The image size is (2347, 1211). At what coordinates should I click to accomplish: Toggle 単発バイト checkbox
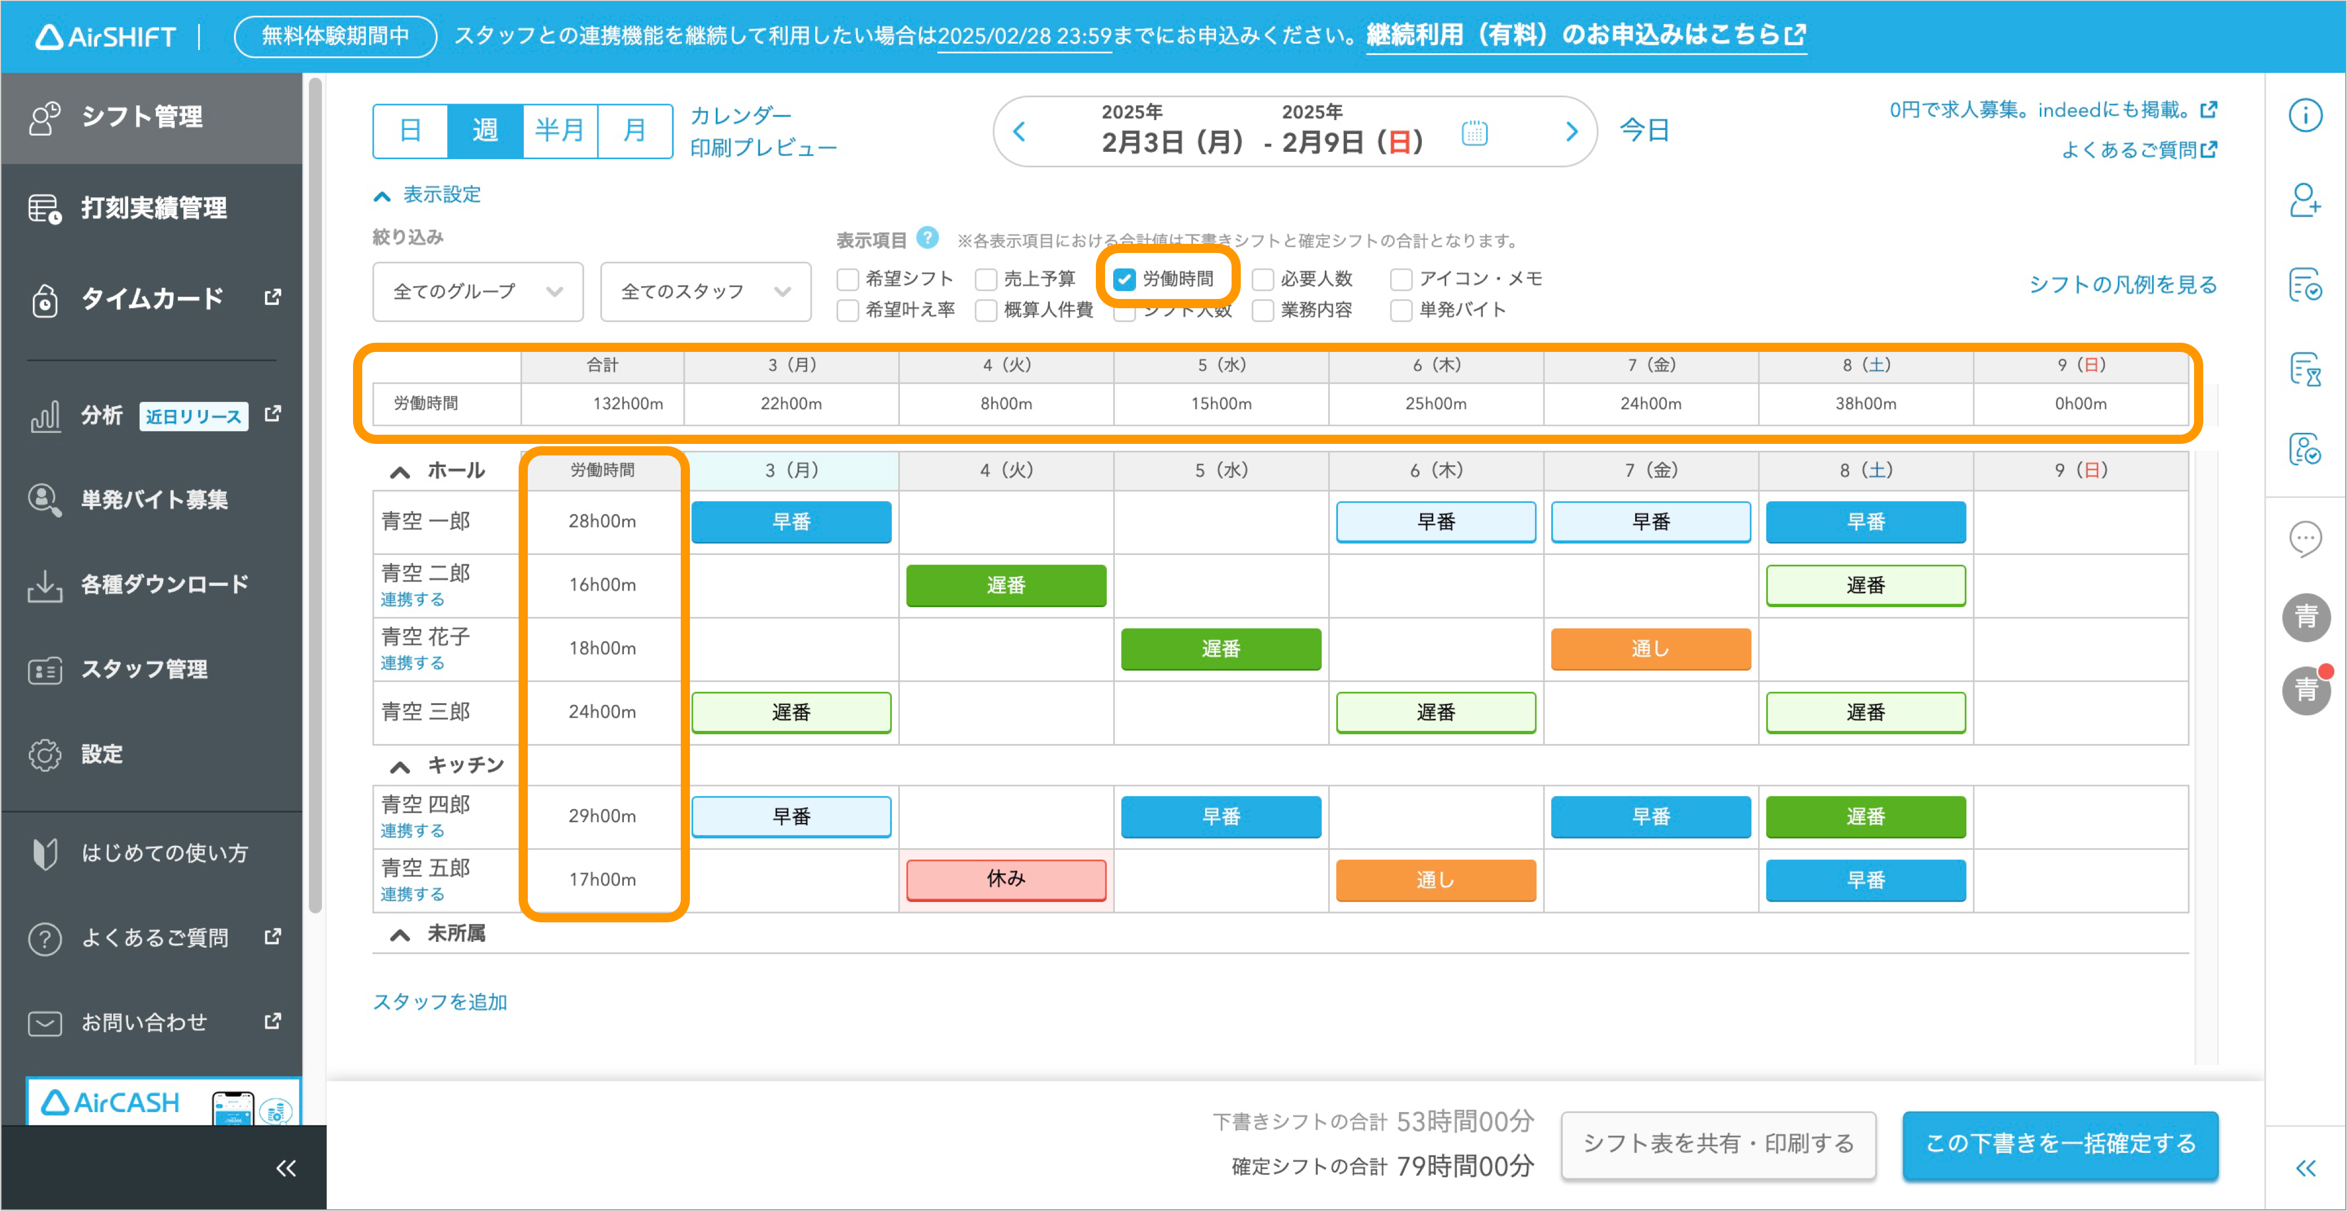(1401, 310)
